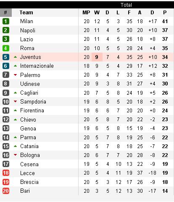174x202 pixels.
Task: Click green up arrow beside Cagliari
Action: click(x=16, y=93)
